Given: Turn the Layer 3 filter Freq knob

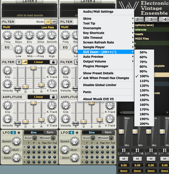Looking at the screenshot, I should pos(7,36).
